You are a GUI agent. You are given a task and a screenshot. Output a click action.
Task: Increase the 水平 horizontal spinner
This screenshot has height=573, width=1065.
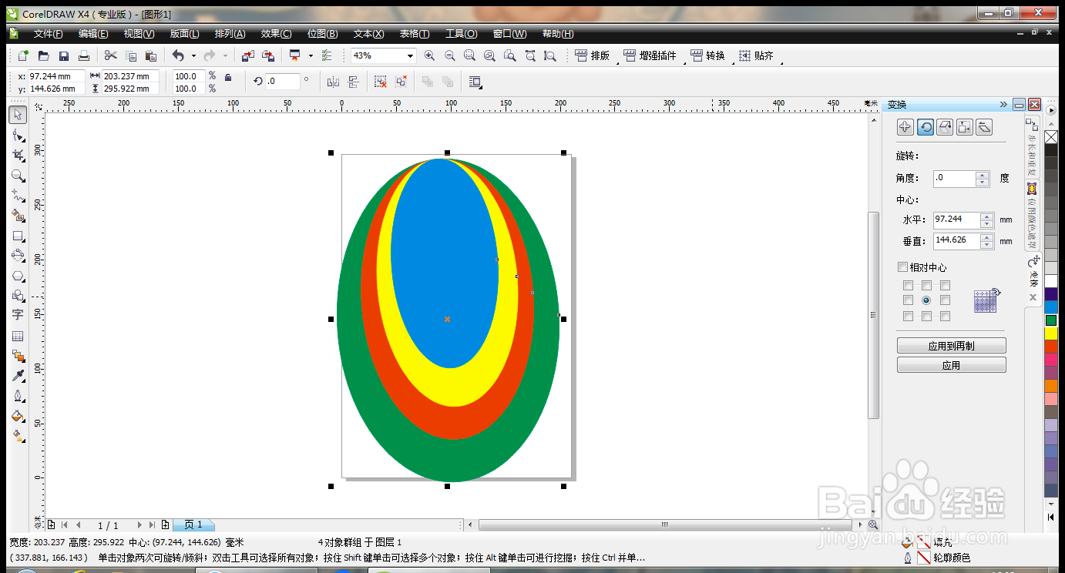click(x=986, y=216)
